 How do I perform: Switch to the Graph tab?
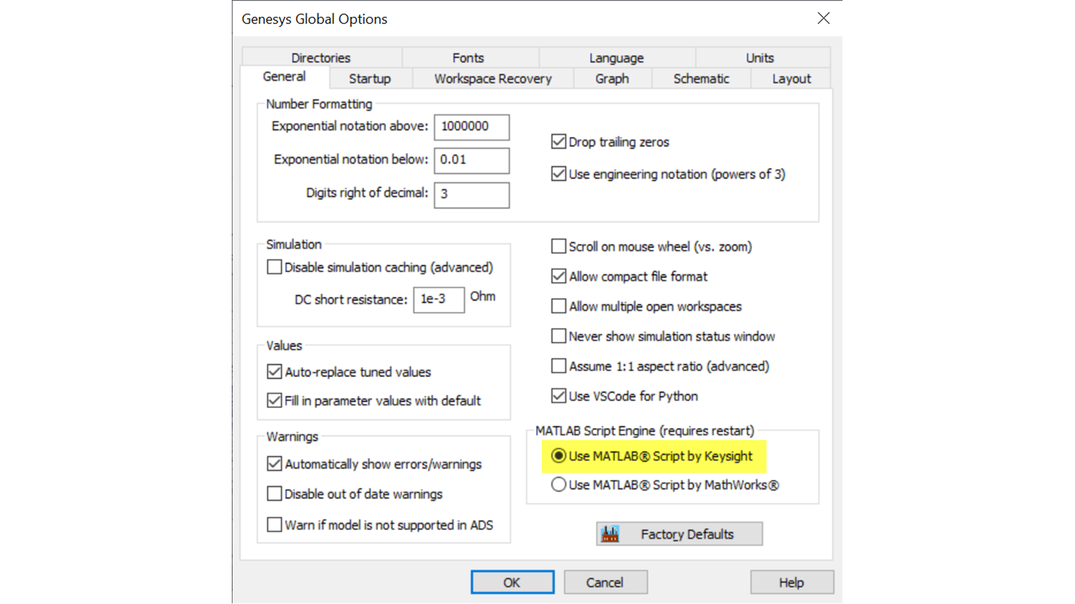pos(611,79)
